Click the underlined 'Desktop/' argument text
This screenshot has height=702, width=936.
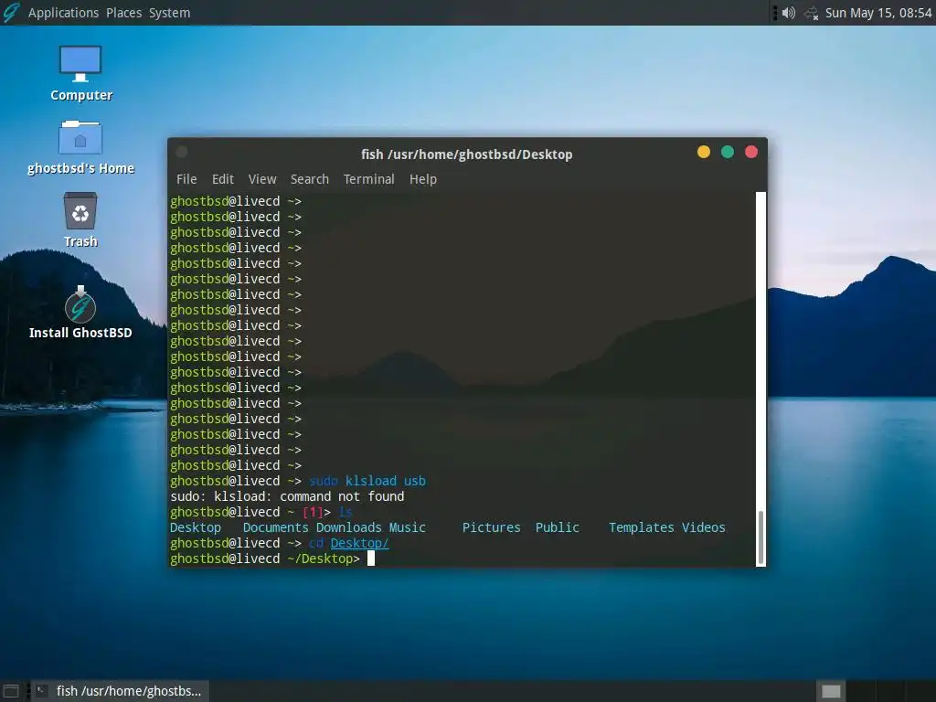[359, 543]
